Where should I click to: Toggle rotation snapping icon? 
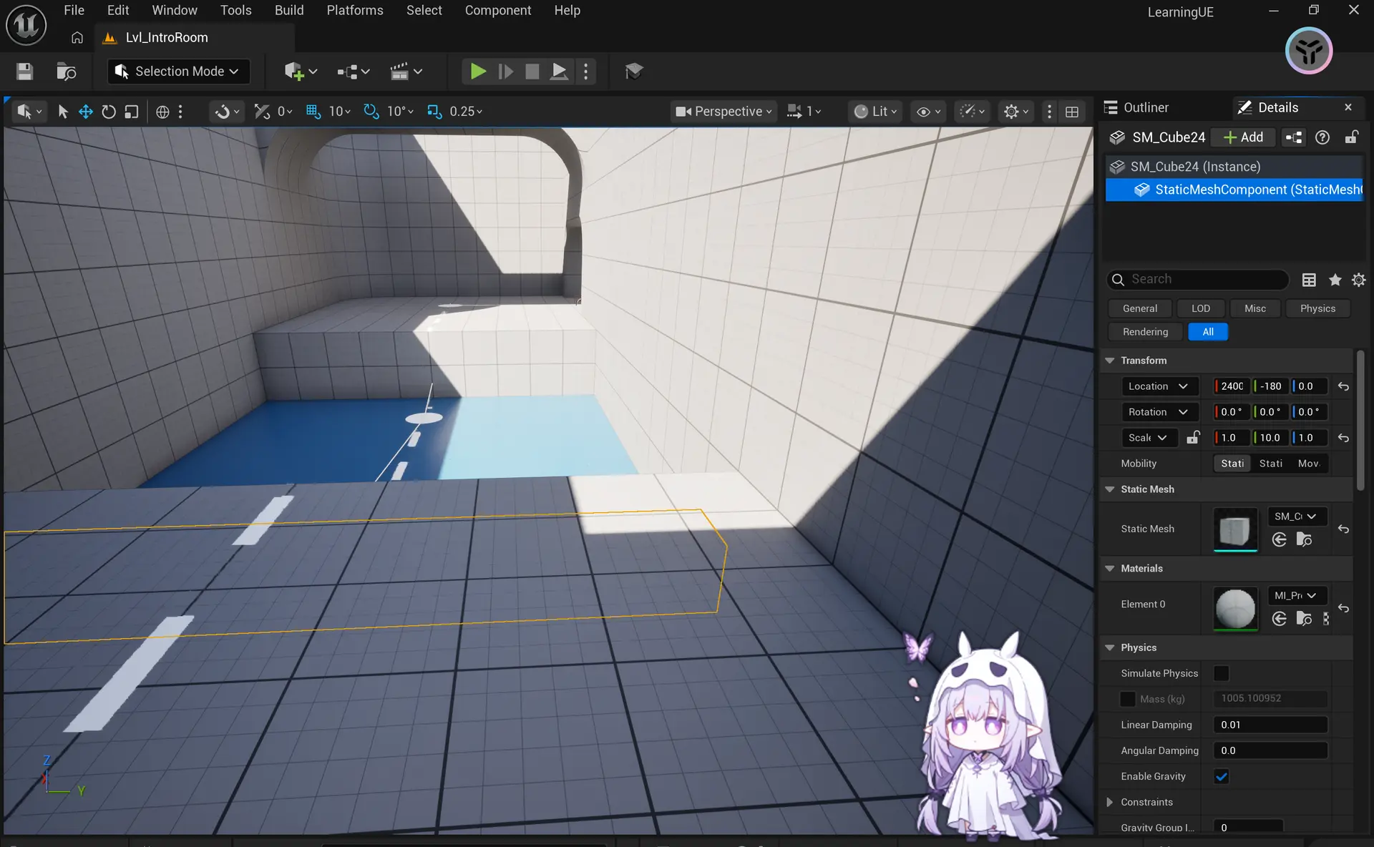tap(371, 112)
